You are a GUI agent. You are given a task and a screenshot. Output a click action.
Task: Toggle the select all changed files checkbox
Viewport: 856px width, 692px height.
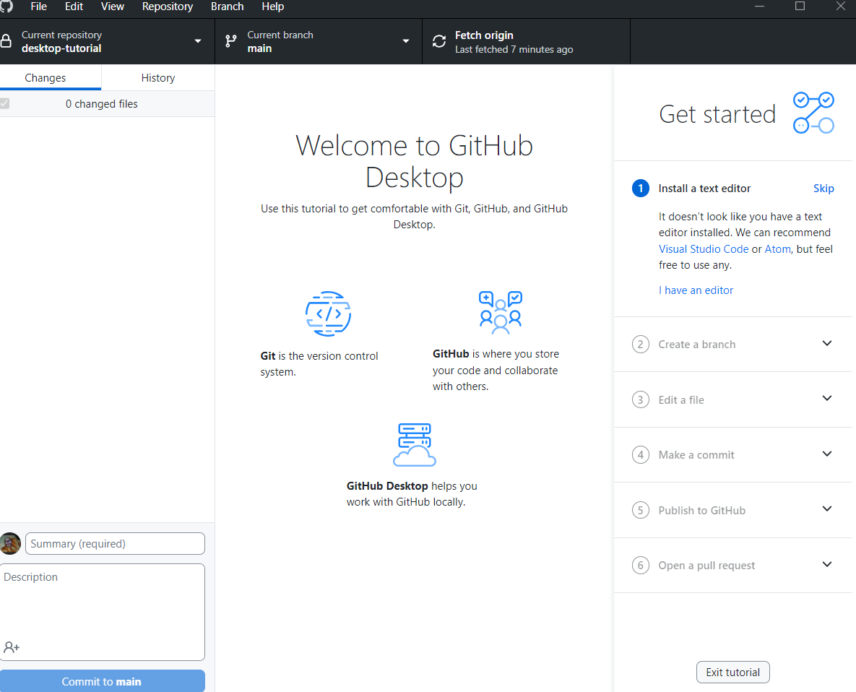coord(5,104)
